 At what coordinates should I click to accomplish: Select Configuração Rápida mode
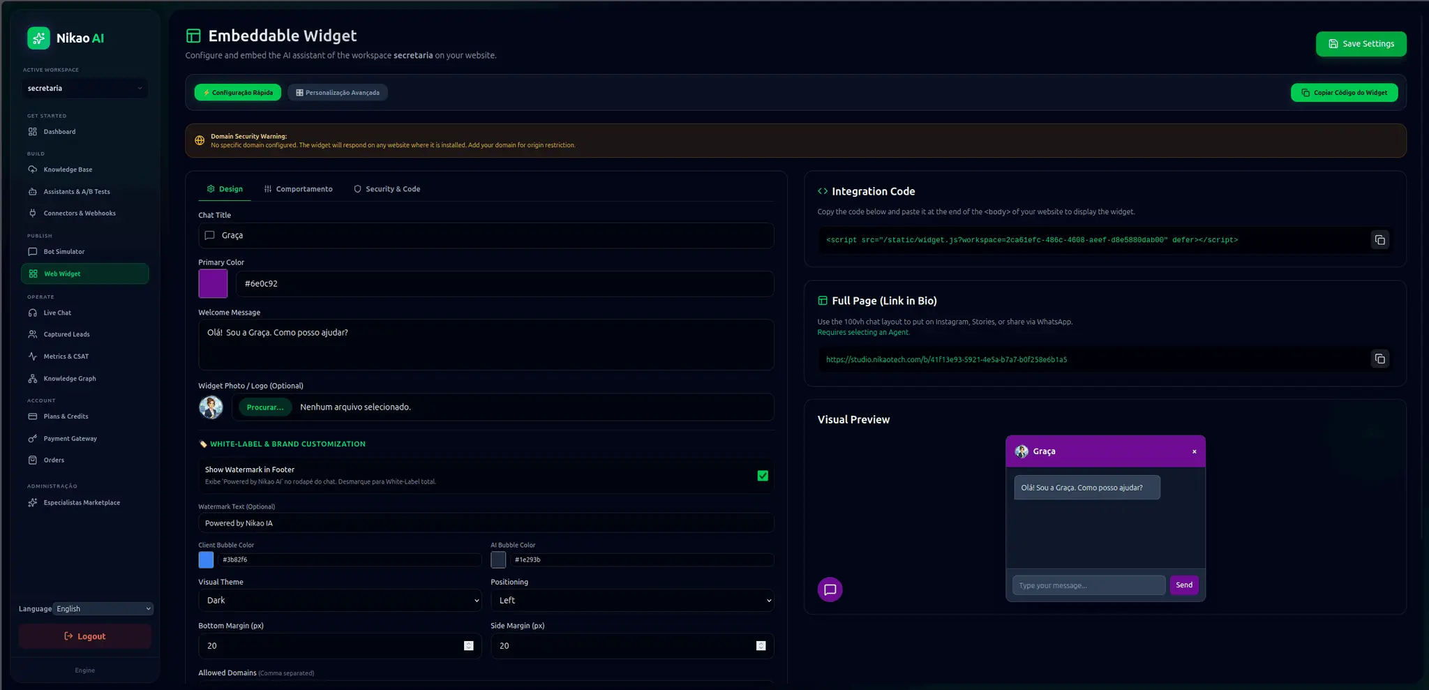(238, 93)
